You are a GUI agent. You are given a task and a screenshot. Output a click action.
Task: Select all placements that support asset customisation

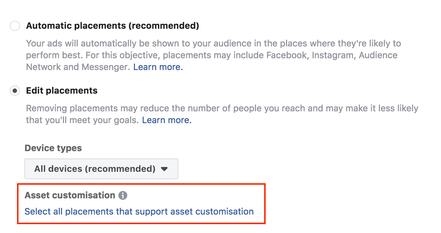tap(139, 212)
